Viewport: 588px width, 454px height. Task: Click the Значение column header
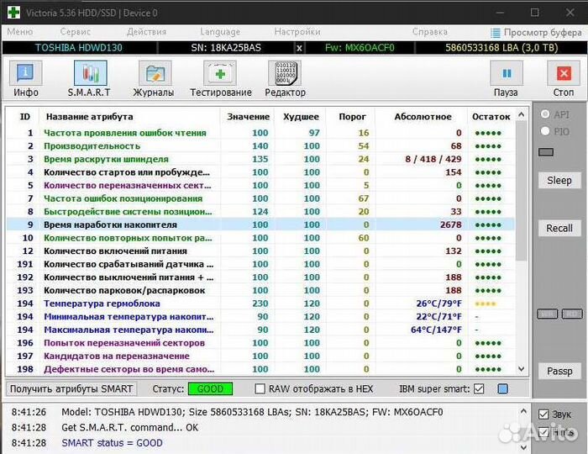tap(248, 117)
